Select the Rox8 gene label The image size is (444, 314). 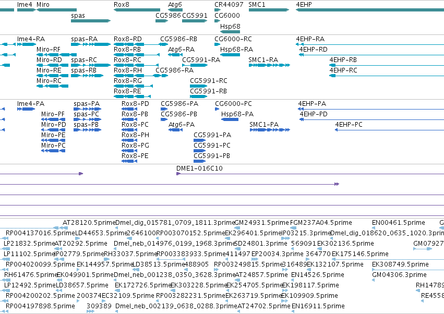point(122,5)
